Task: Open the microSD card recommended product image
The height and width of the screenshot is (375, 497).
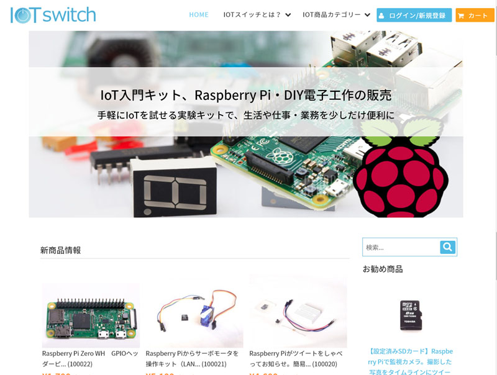Action: (x=411, y=315)
